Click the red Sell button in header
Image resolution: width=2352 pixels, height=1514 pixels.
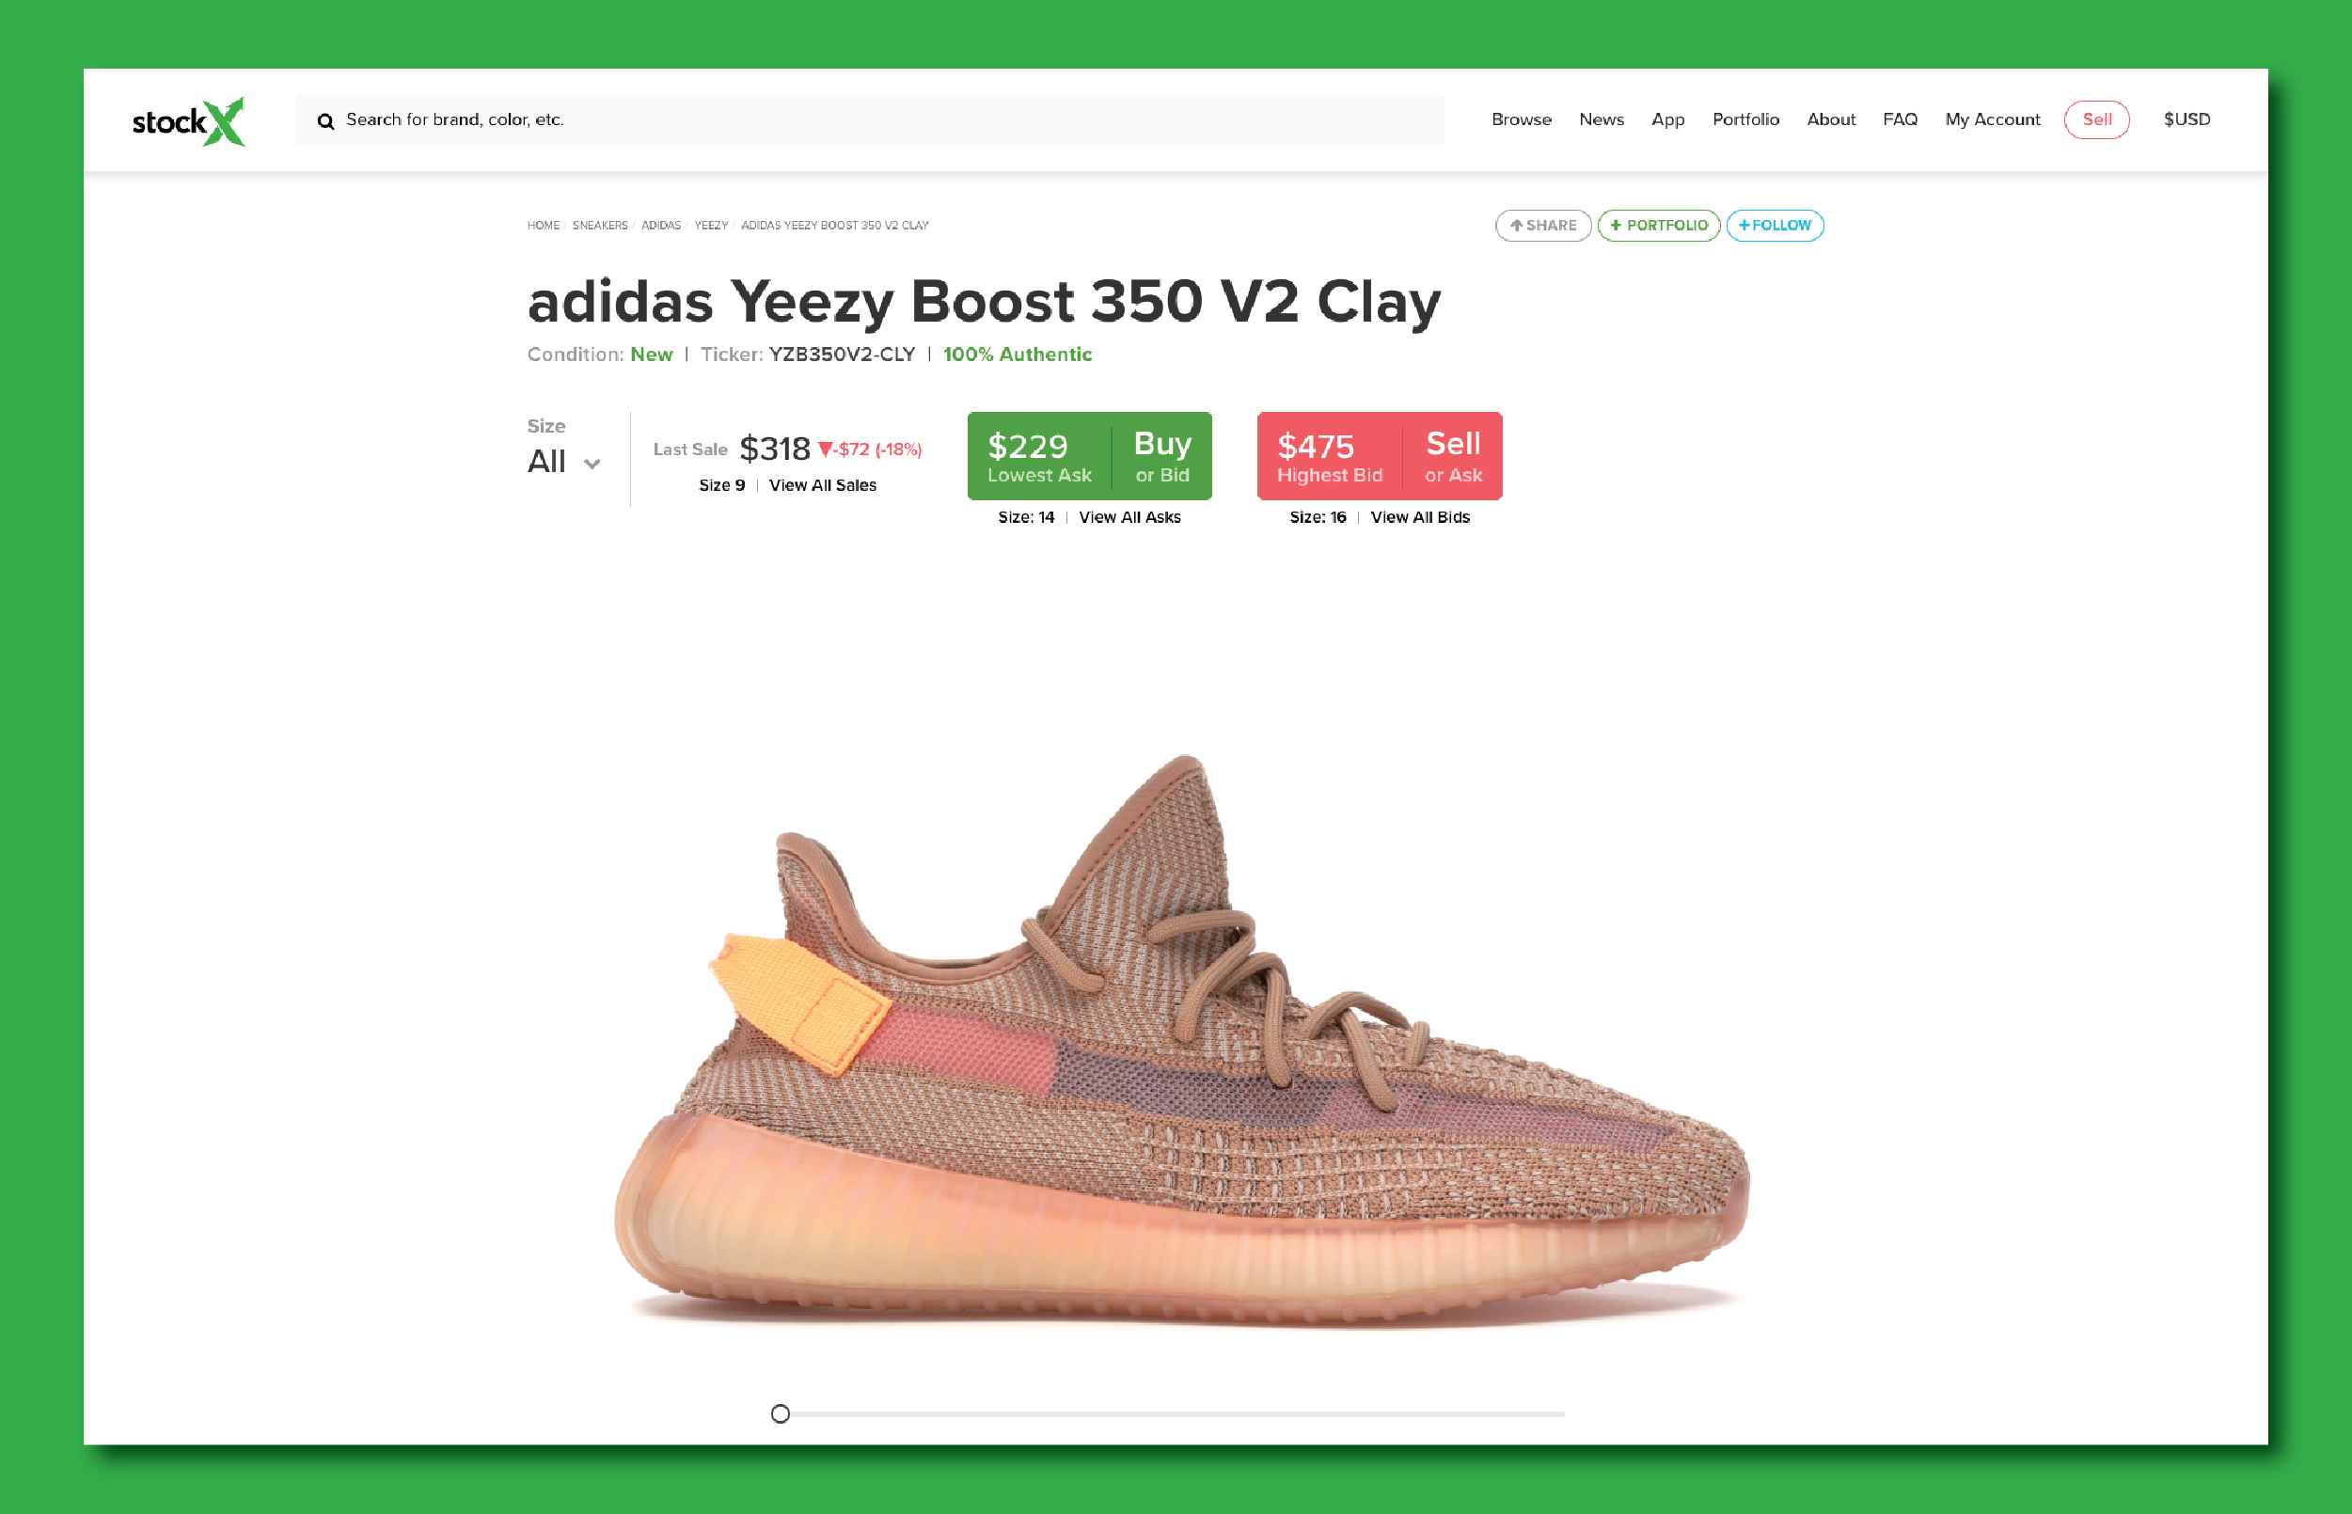coord(2095,118)
